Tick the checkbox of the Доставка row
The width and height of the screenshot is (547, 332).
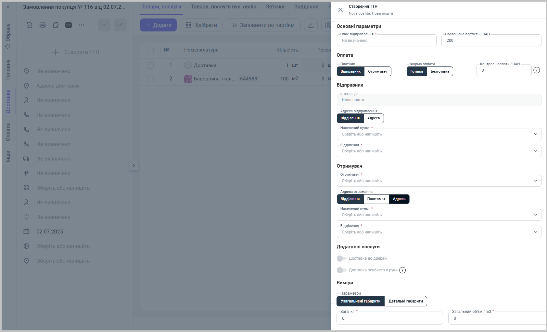click(150, 65)
